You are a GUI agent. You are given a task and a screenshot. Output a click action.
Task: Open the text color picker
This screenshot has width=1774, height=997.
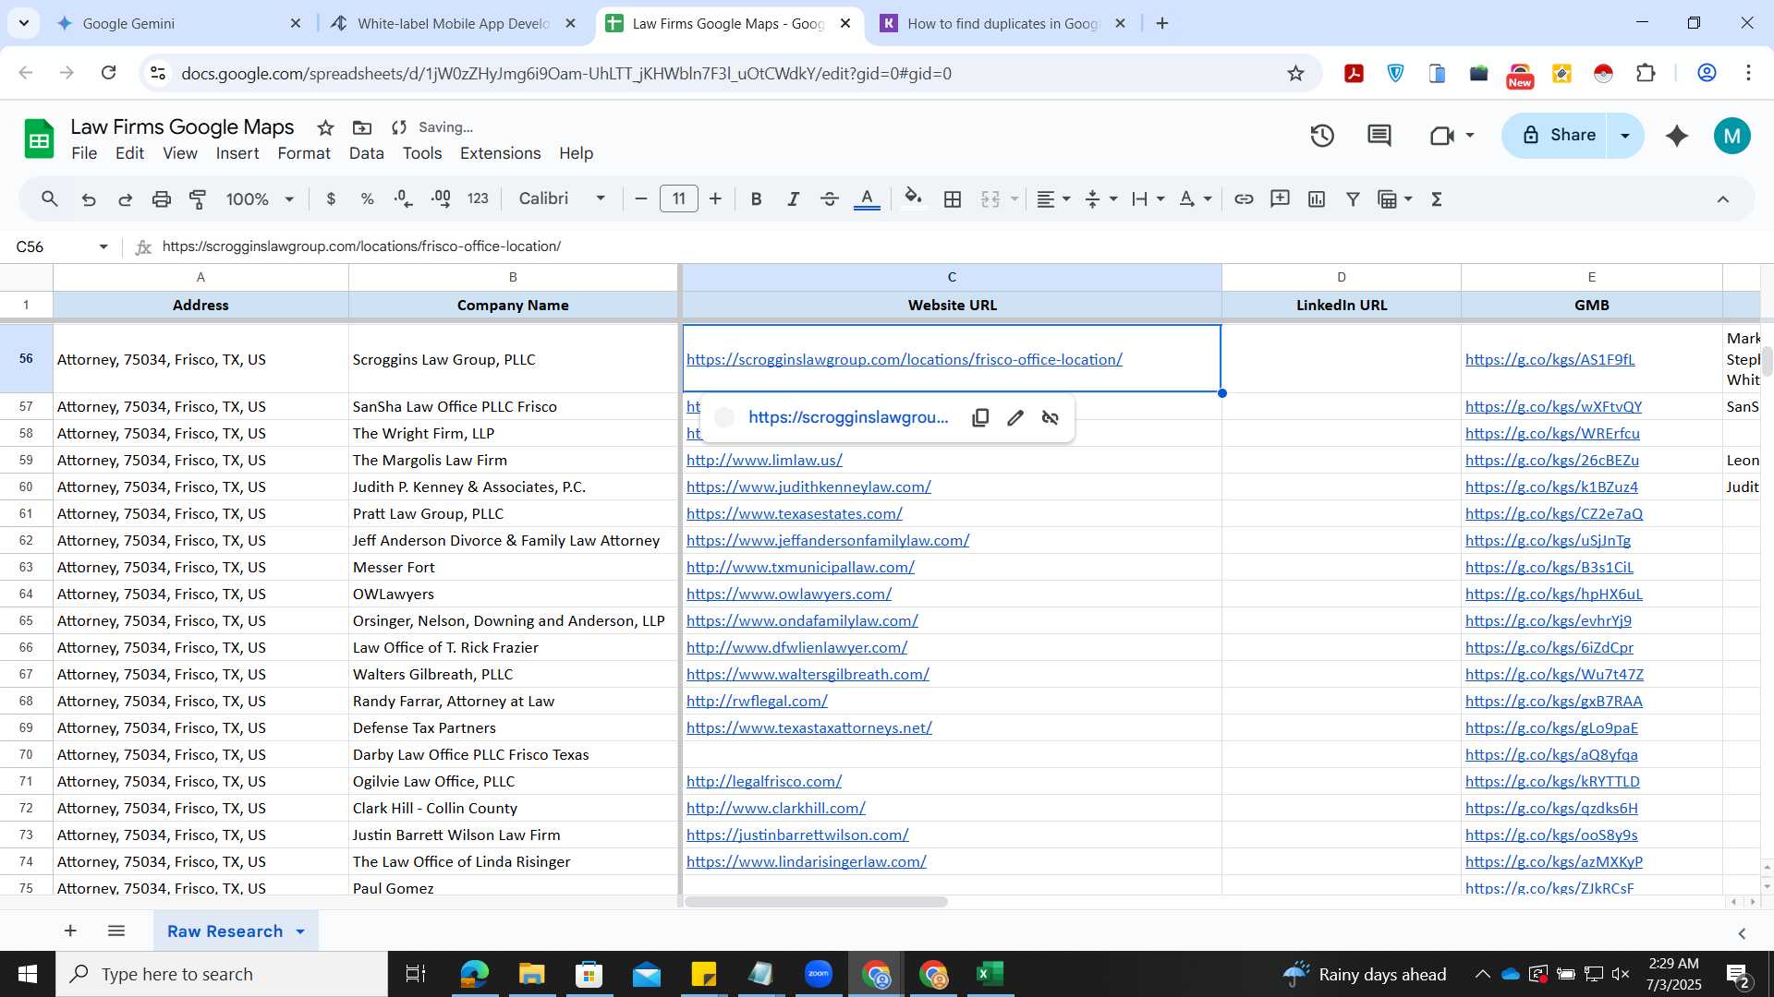coord(867,198)
